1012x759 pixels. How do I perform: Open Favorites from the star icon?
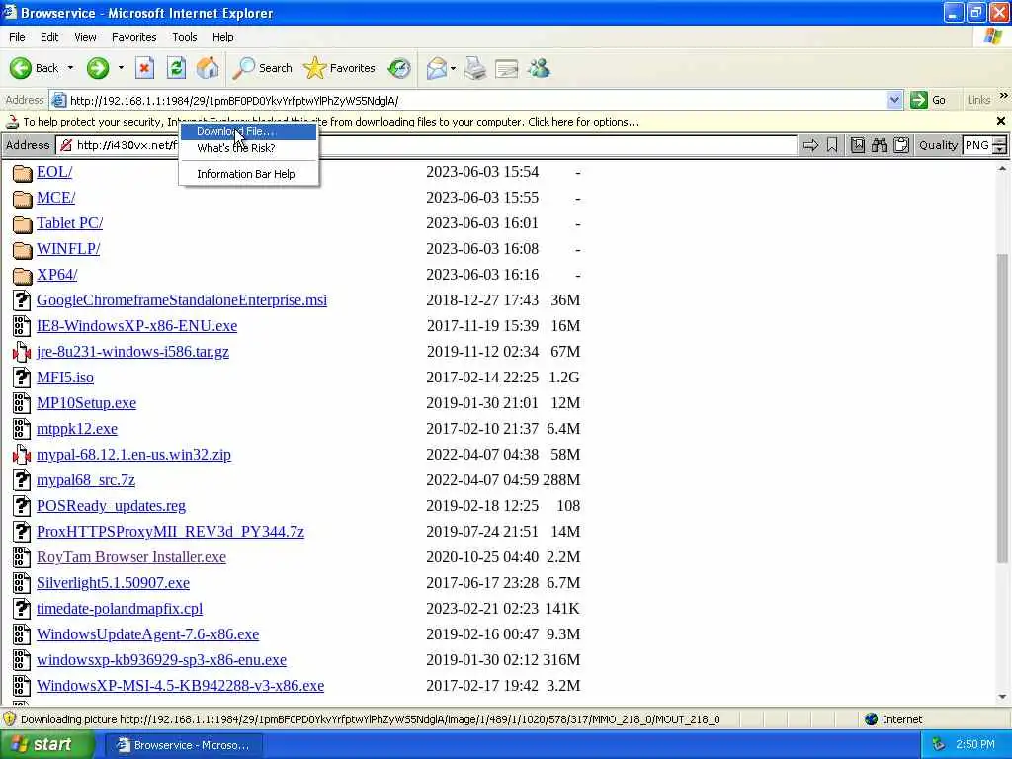pos(340,68)
